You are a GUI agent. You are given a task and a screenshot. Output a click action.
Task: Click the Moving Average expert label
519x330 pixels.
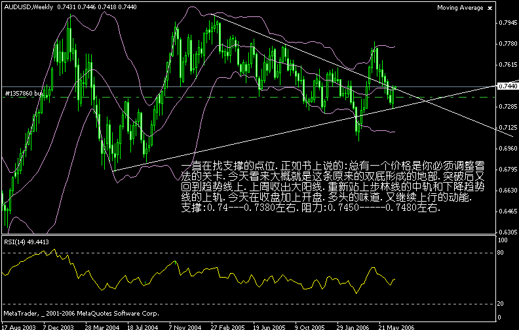click(x=460, y=8)
